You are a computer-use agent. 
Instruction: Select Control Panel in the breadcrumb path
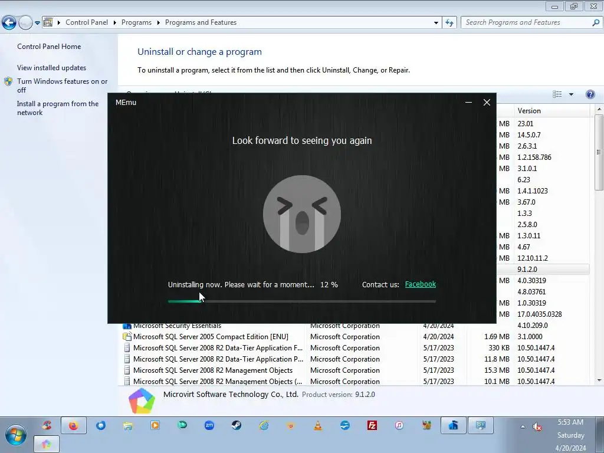[x=87, y=22]
